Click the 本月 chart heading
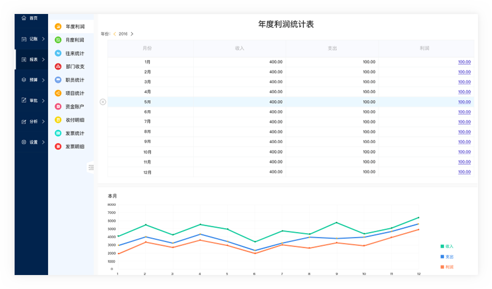 coord(113,196)
